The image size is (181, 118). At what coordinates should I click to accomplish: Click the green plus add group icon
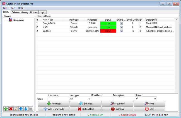(6, 109)
